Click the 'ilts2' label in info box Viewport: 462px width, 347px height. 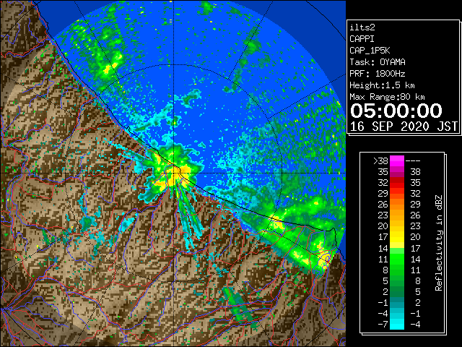pos(362,27)
